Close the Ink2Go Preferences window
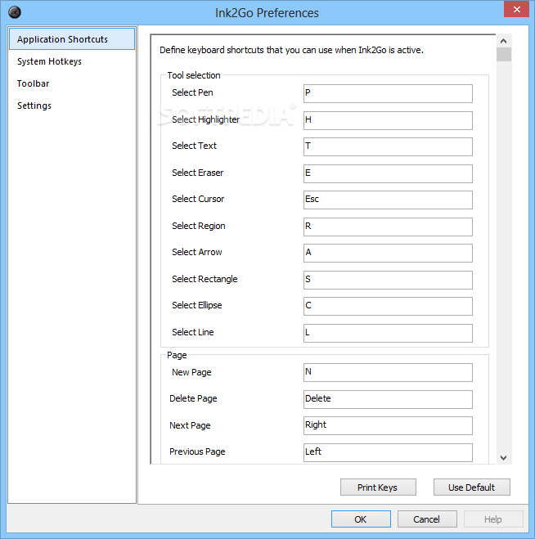The width and height of the screenshot is (535, 539). pyautogui.click(x=516, y=9)
